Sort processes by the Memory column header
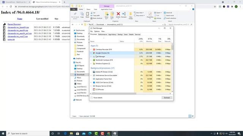 [148, 40]
